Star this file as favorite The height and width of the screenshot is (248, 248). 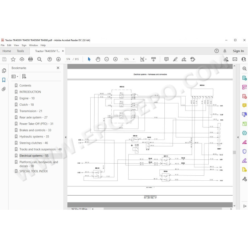coord(13,59)
